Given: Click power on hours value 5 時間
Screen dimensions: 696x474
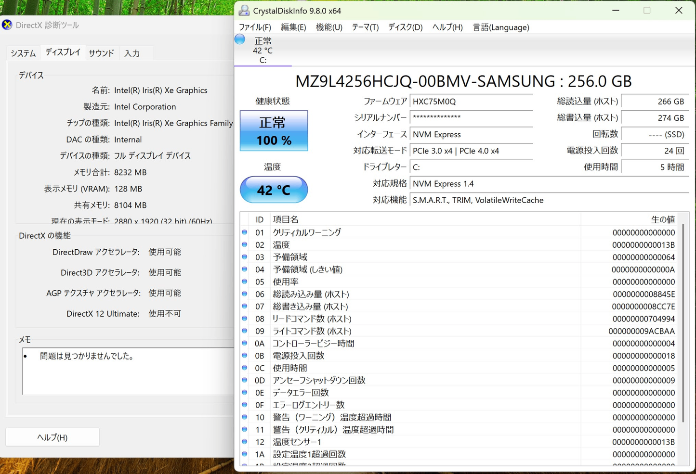Looking at the screenshot, I should [655, 167].
